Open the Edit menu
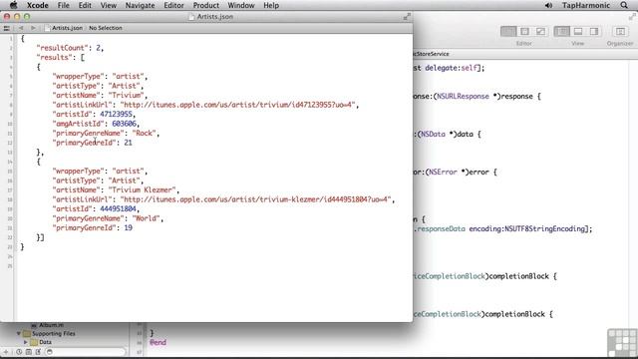638x359 pixels. tap(85, 5)
